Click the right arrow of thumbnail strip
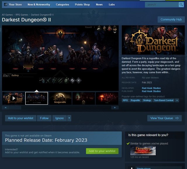The image size is (187, 169). [x=115, y=108]
